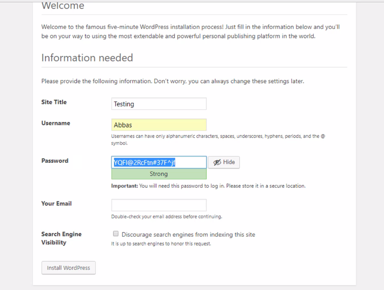The height and width of the screenshot is (290, 384).
Task: Click the Password field showing generated password
Action: pos(158,162)
